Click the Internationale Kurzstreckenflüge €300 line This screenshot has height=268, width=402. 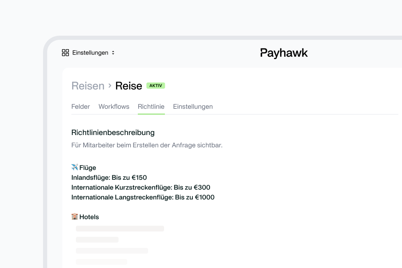141,188
